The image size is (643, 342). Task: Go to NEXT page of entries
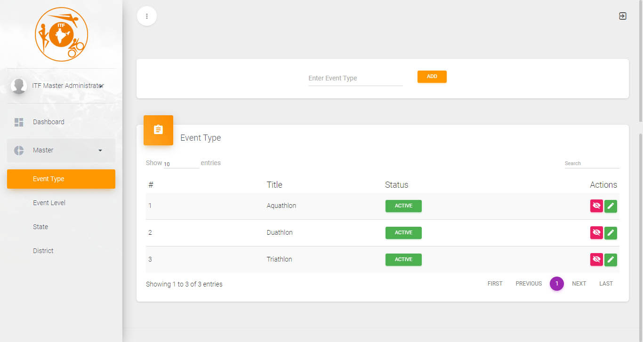click(x=579, y=284)
